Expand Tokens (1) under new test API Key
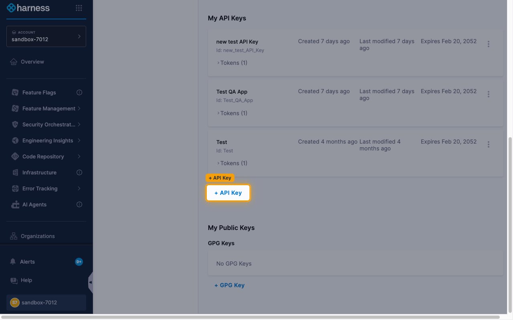The width and height of the screenshot is (513, 320). 232,63
